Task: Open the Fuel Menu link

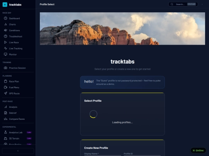Action: tap(18, 87)
